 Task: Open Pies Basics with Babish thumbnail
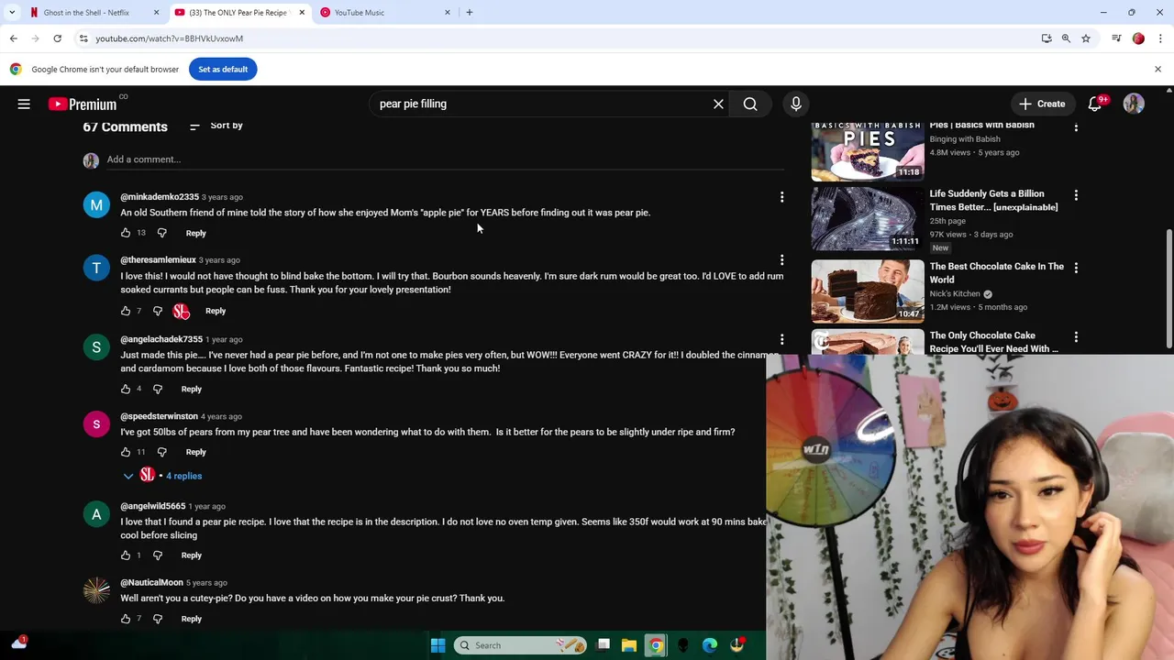pos(868,150)
